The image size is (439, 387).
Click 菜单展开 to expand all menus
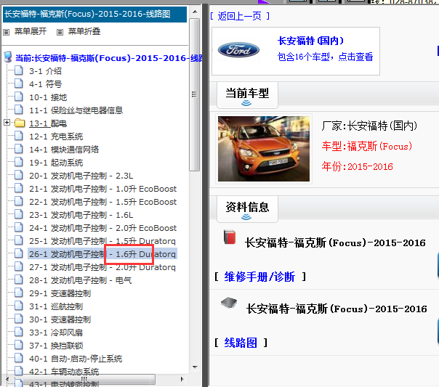(31, 31)
